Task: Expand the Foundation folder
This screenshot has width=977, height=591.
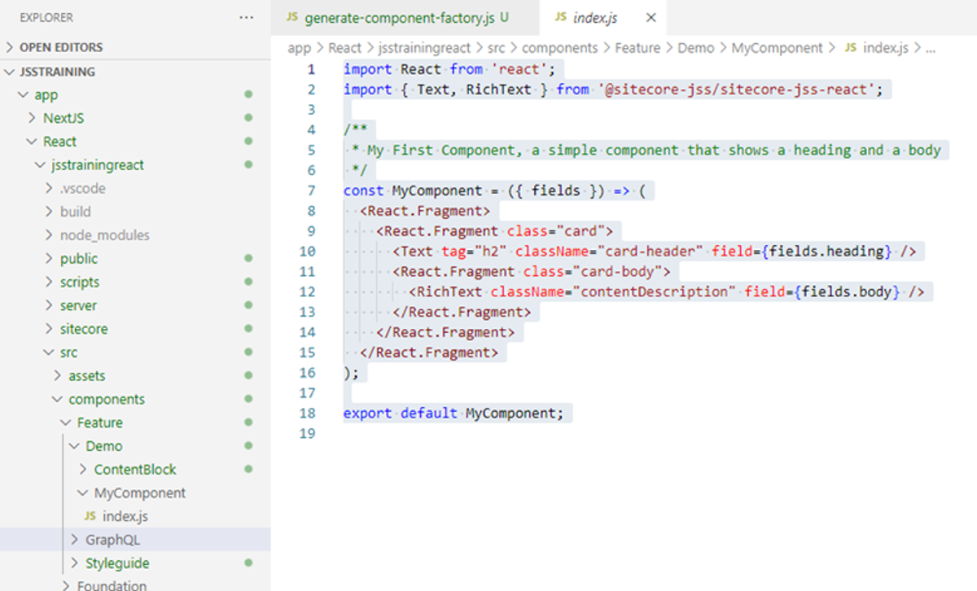Action: click(67, 585)
